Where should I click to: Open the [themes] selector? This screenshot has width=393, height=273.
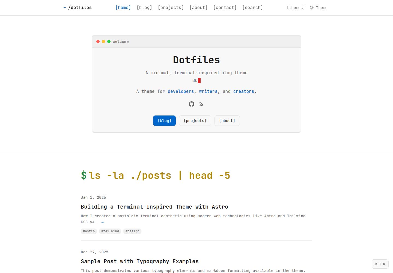coord(296,8)
